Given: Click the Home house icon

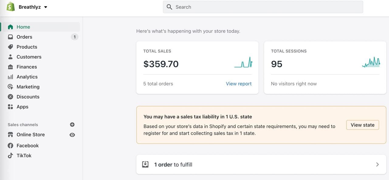Looking at the screenshot, I should coord(10,27).
